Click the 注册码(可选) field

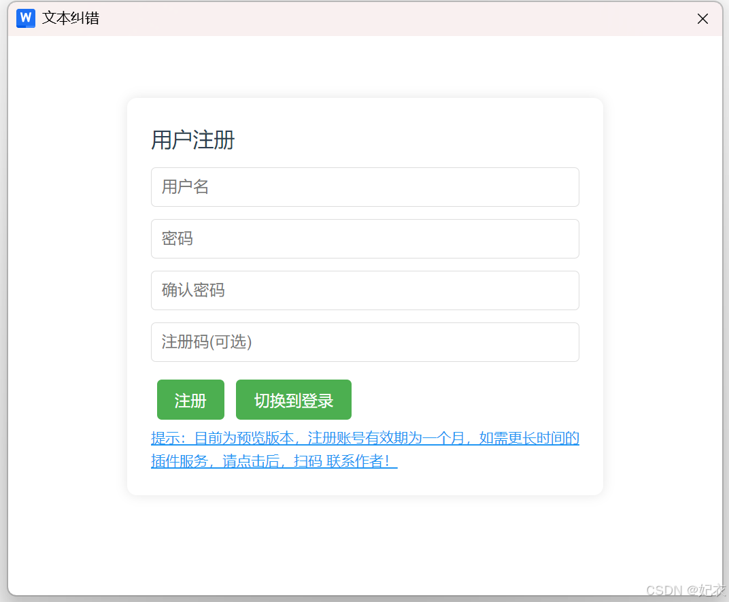(x=365, y=342)
